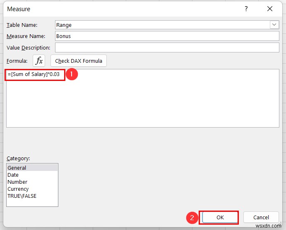Viewport: 286px width, 230px height.
Task: Click the Formula label
Action: pos(17,61)
